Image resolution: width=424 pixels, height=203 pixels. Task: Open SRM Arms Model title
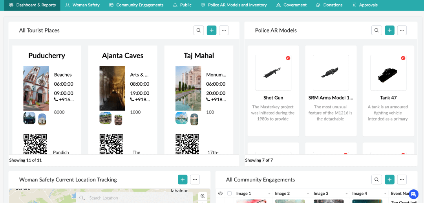point(331,97)
